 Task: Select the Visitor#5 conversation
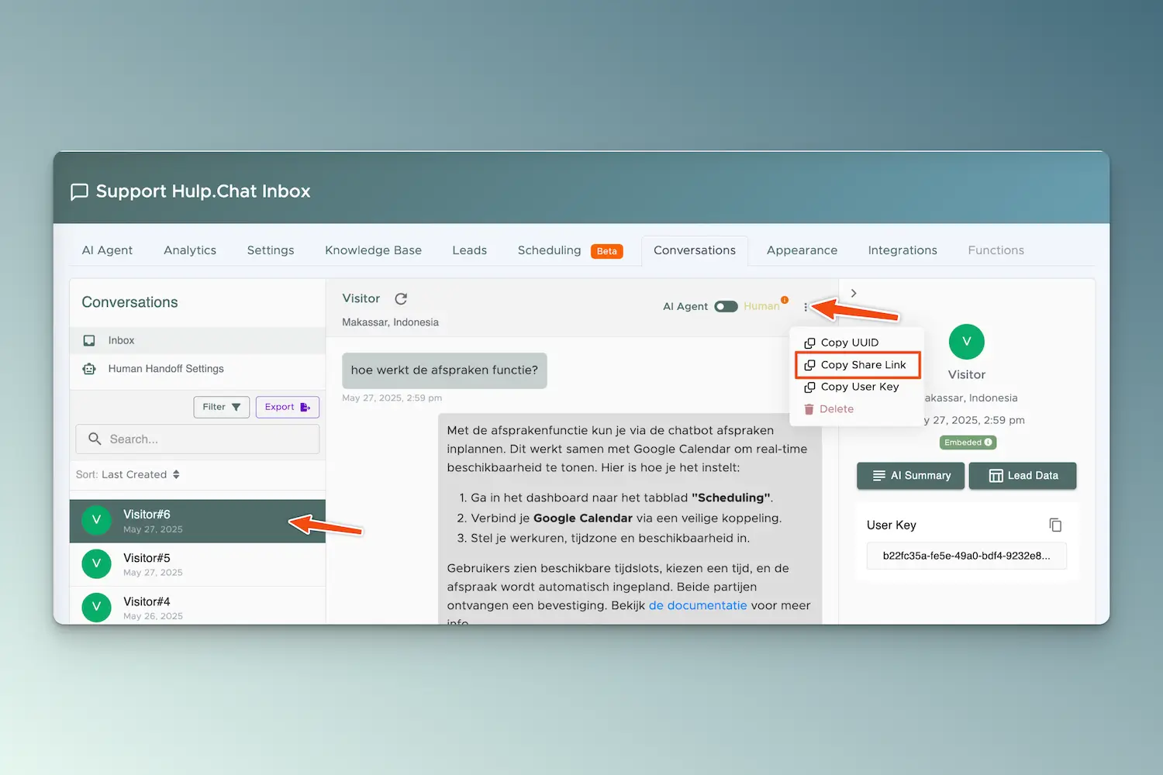198,564
